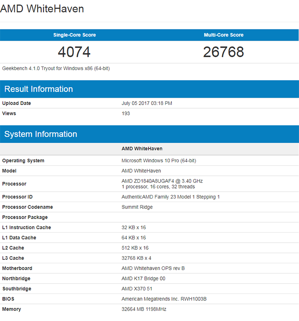Click the Processor ID label
299x321 pixels.
[x=17, y=197]
